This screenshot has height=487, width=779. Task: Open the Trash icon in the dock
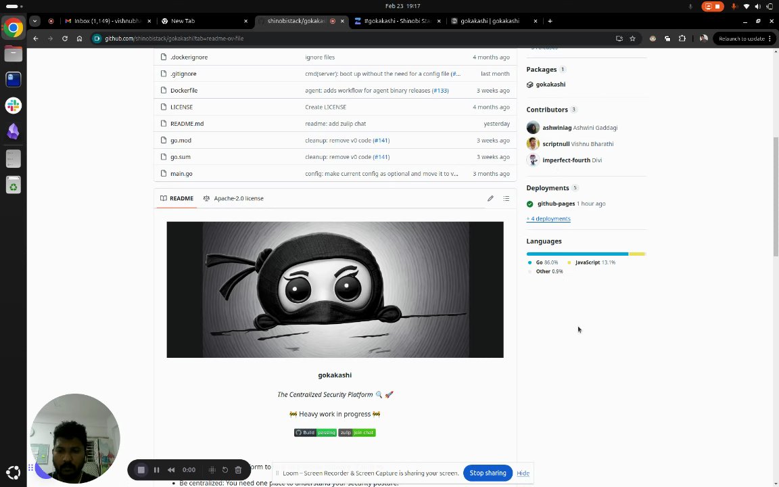coord(14,185)
